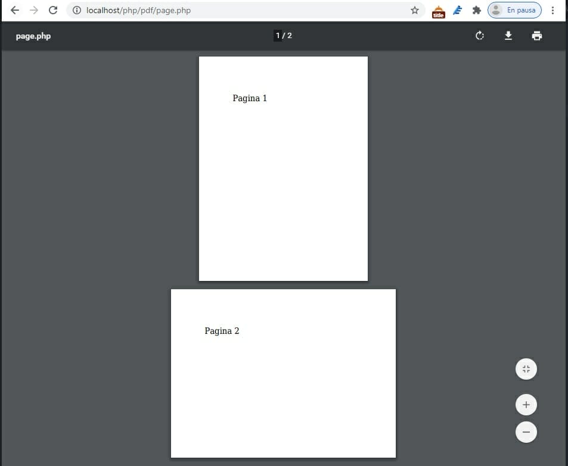Click the disabled Forward arrow

click(33, 10)
